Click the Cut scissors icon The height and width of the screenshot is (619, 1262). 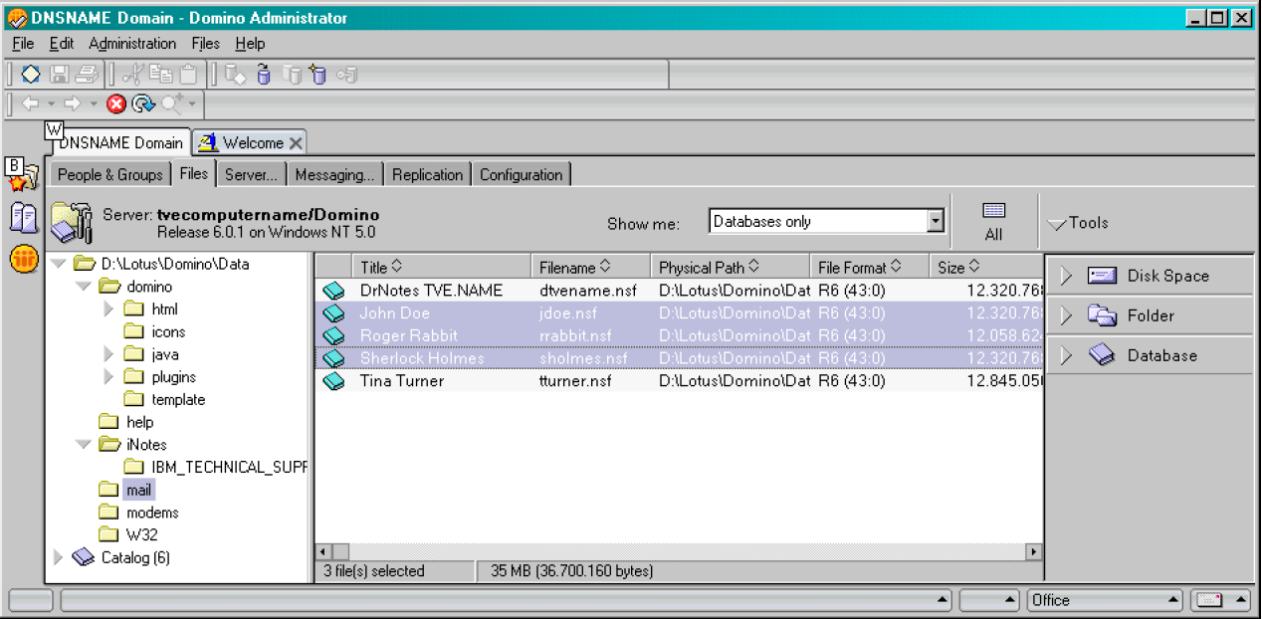pos(133,74)
